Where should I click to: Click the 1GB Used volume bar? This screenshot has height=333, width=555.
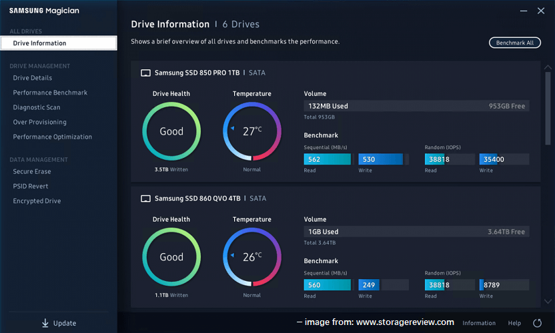417,232
